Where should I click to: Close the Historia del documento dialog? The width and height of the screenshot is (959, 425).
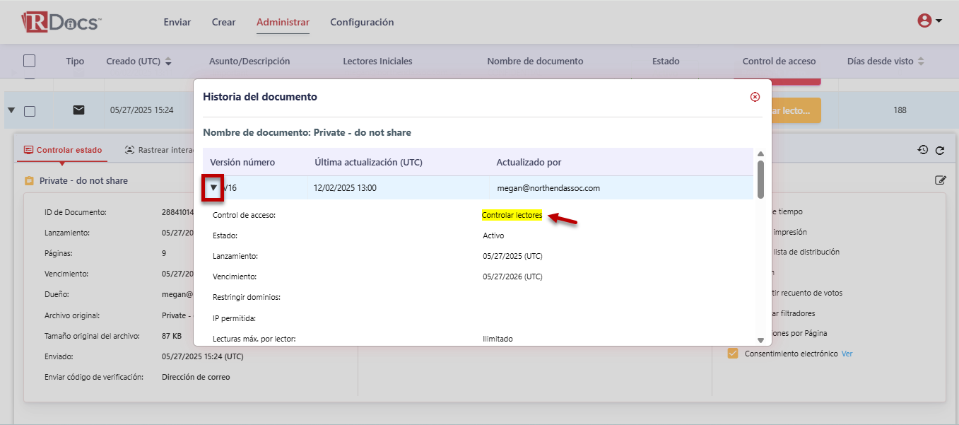point(755,97)
